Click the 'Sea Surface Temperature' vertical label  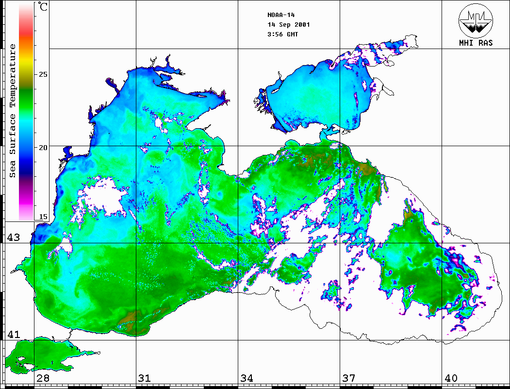tap(12, 111)
